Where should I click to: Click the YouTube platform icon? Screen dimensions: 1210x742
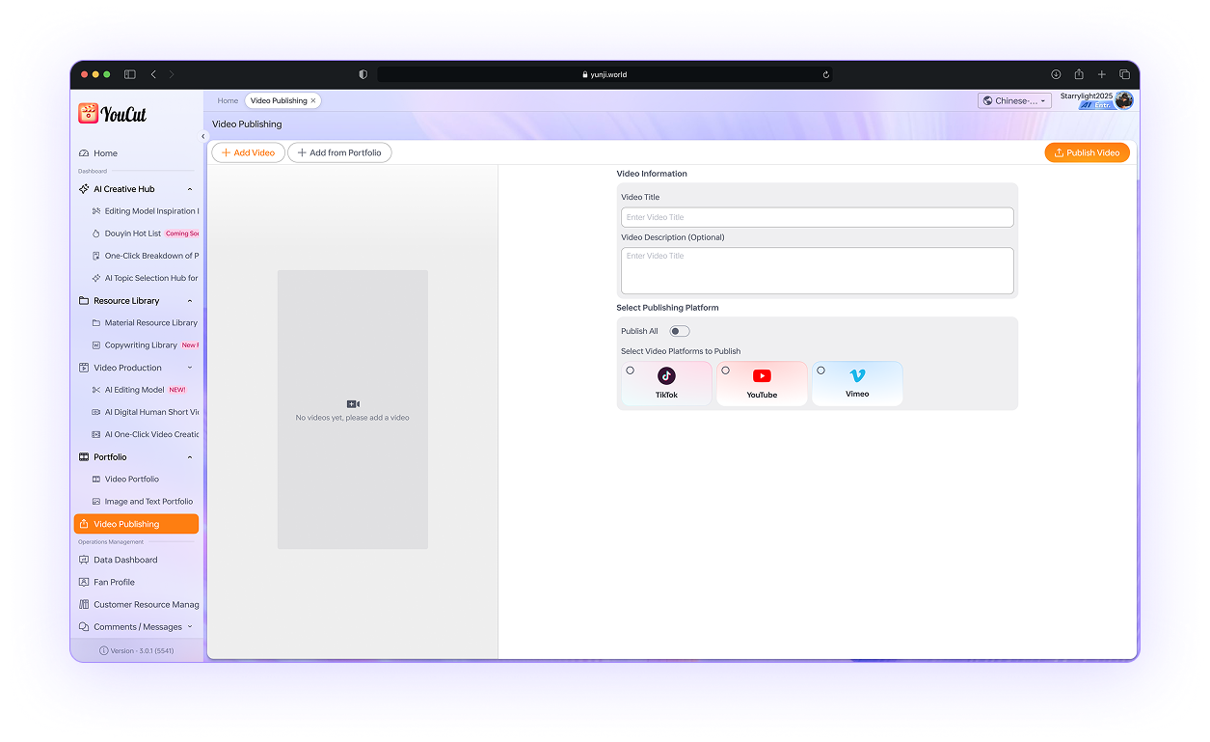click(762, 376)
